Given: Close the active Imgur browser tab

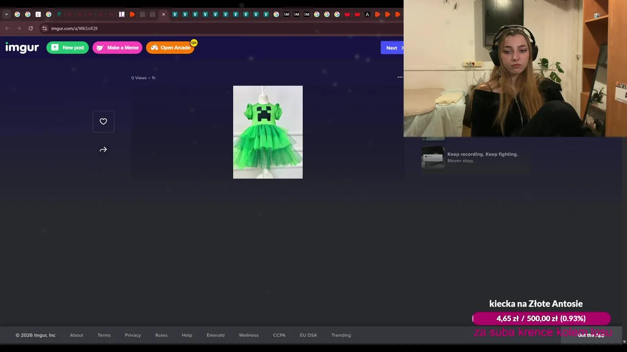Looking at the screenshot, I should (x=163, y=15).
